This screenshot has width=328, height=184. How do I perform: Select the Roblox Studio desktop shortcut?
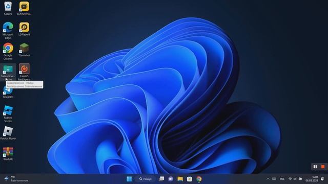(x=8, y=113)
